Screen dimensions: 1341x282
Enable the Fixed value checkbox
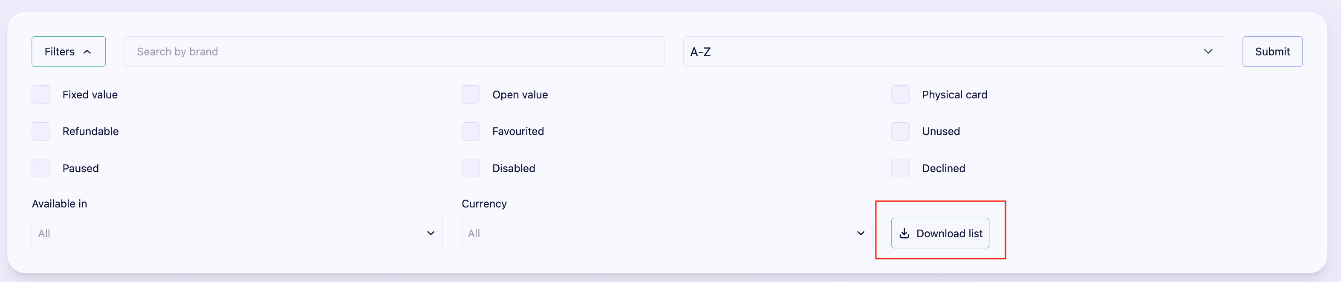(x=41, y=95)
